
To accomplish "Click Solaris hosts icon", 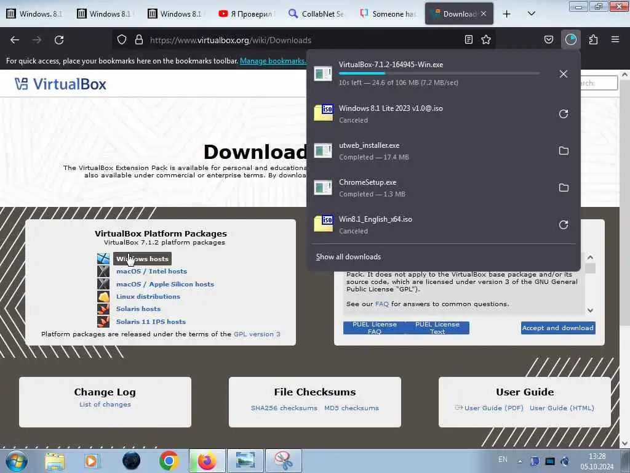I will click(x=103, y=309).
